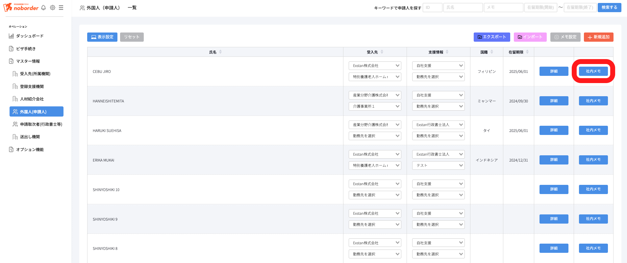
Task: Toggle the hamburger menu icon
Action: [x=61, y=8]
